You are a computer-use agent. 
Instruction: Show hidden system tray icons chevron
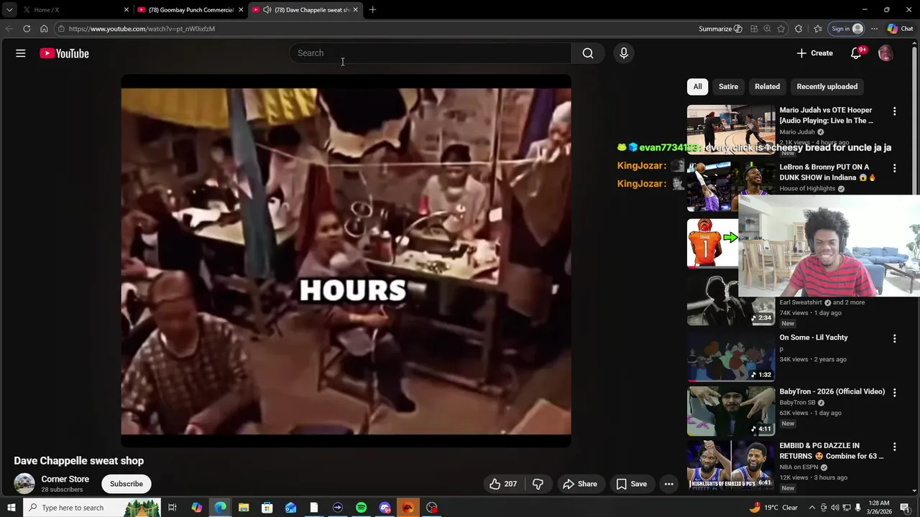[x=813, y=508]
